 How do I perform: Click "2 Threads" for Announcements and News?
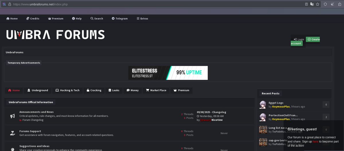click(187, 114)
